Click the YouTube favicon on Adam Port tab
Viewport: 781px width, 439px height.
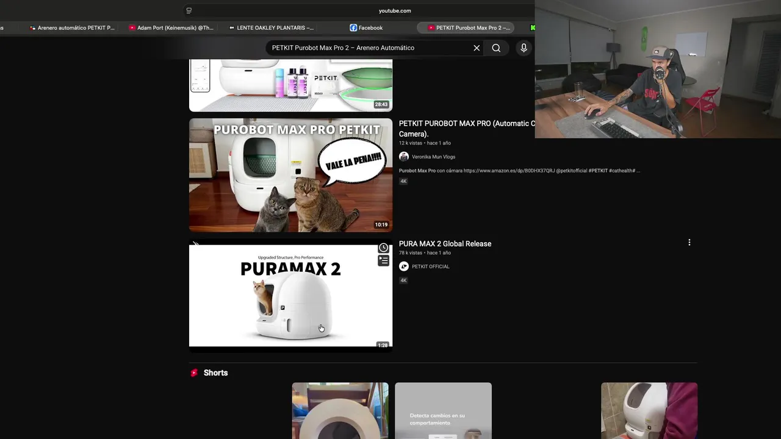pyautogui.click(x=132, y=27)
